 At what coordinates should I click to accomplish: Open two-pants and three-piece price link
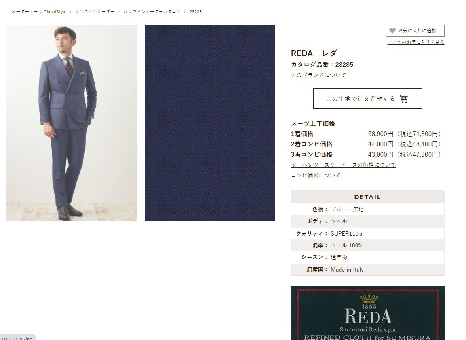coord(343,165)
